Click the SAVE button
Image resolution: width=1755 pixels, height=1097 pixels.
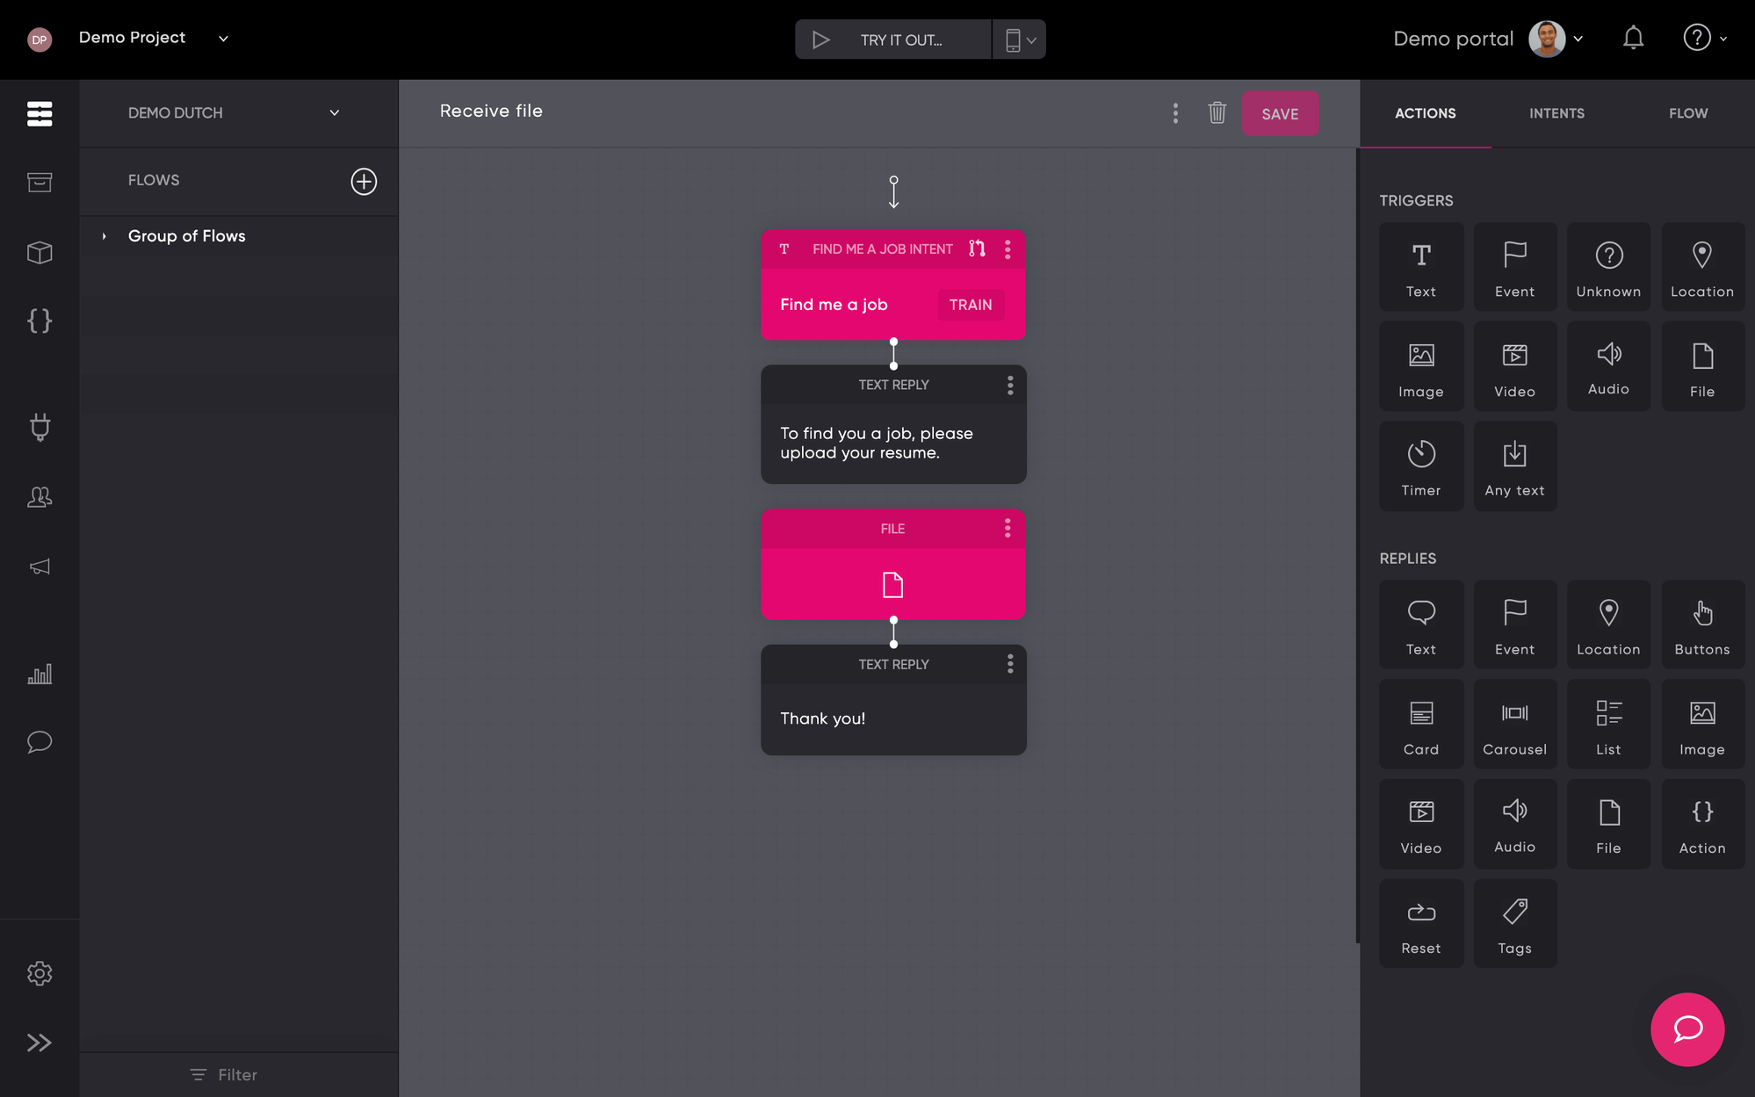(1279, 114)
